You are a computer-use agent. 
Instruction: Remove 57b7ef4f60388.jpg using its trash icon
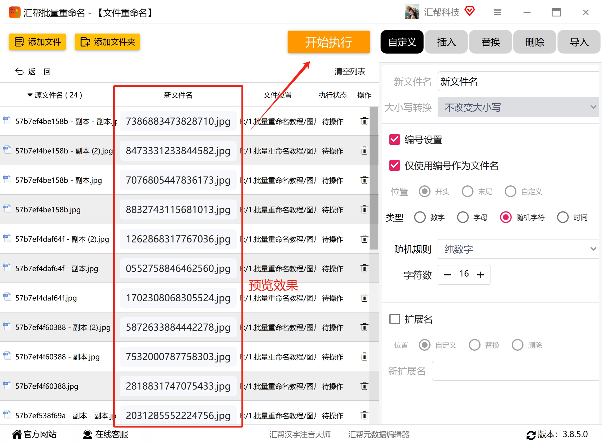[x=364, y=386]
